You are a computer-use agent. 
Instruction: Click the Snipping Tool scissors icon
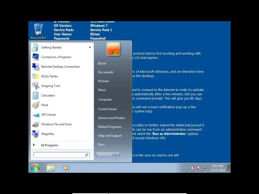tap(35, 86)
